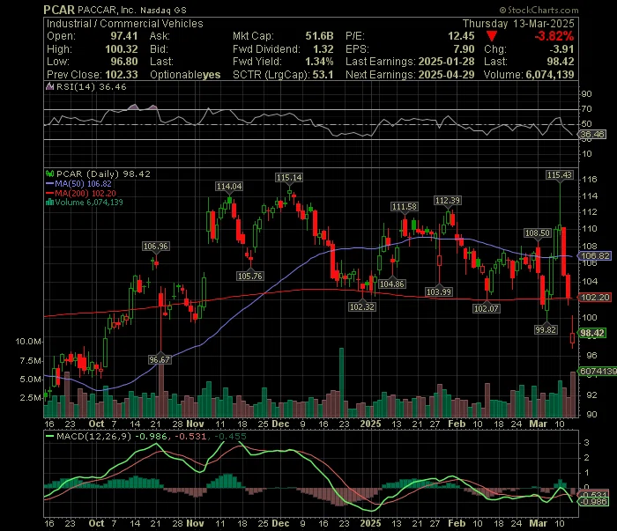Click the 'Nasdaq GS' exchange label
Image resolution: width=617 pixels, height=531 pixels.
(x=163, y=11)
